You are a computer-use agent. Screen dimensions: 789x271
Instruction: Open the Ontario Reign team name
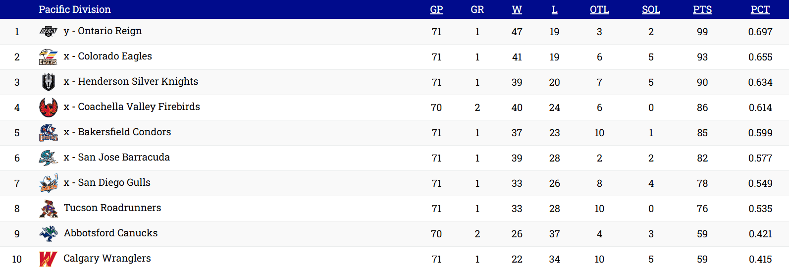point(109,31)
